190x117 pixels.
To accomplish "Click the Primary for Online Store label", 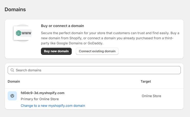I will click(40, 99).
